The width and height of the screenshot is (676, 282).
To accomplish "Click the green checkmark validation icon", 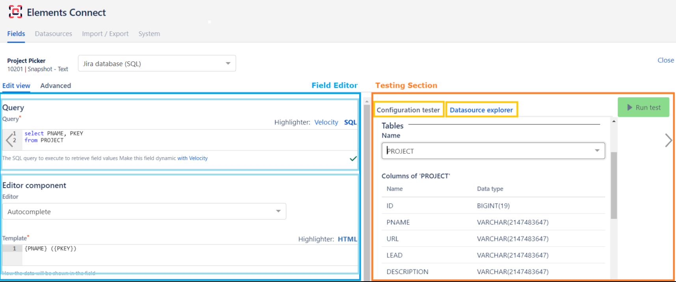I will coord(353,158).
